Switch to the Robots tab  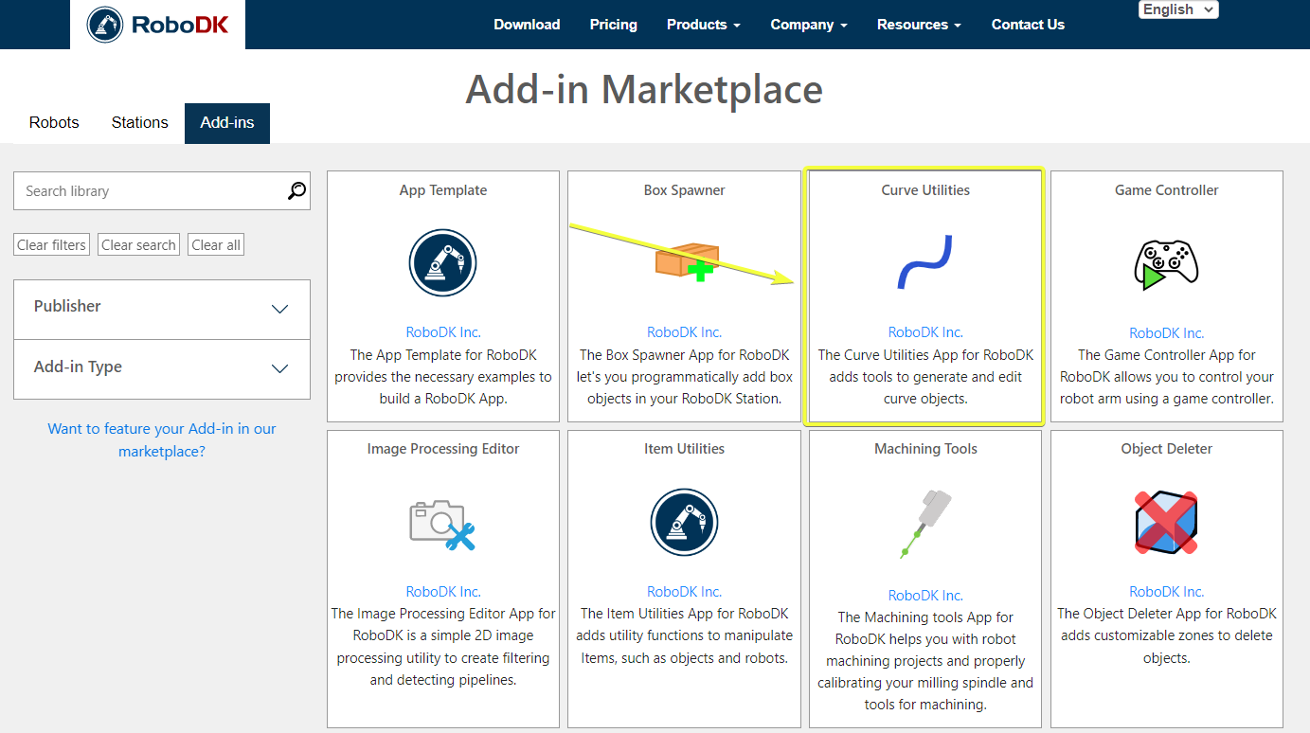tap(54, 123)
